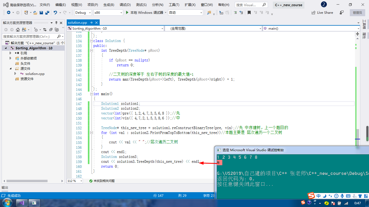Open the 文件(F) menu
The width and height of the screenshot is (369, 207).
pyautogui.click(x=45, y=5)
